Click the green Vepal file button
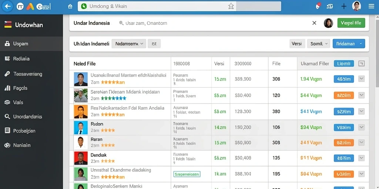The height and width of the screenshot is (189, 379). tap(351, 23)
